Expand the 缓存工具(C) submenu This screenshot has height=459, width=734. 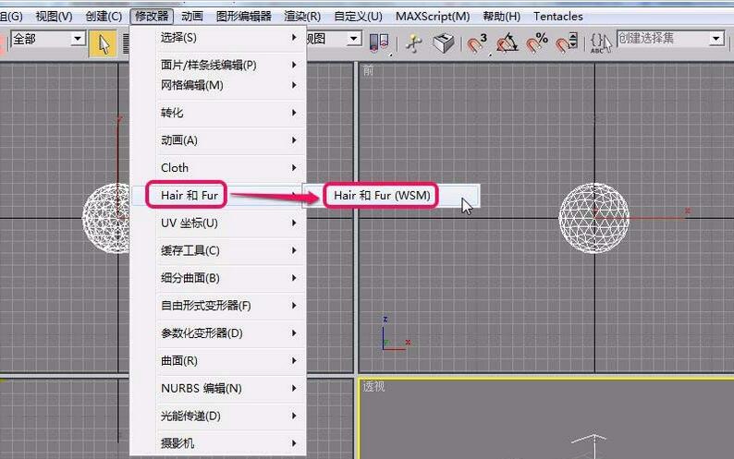218,250
